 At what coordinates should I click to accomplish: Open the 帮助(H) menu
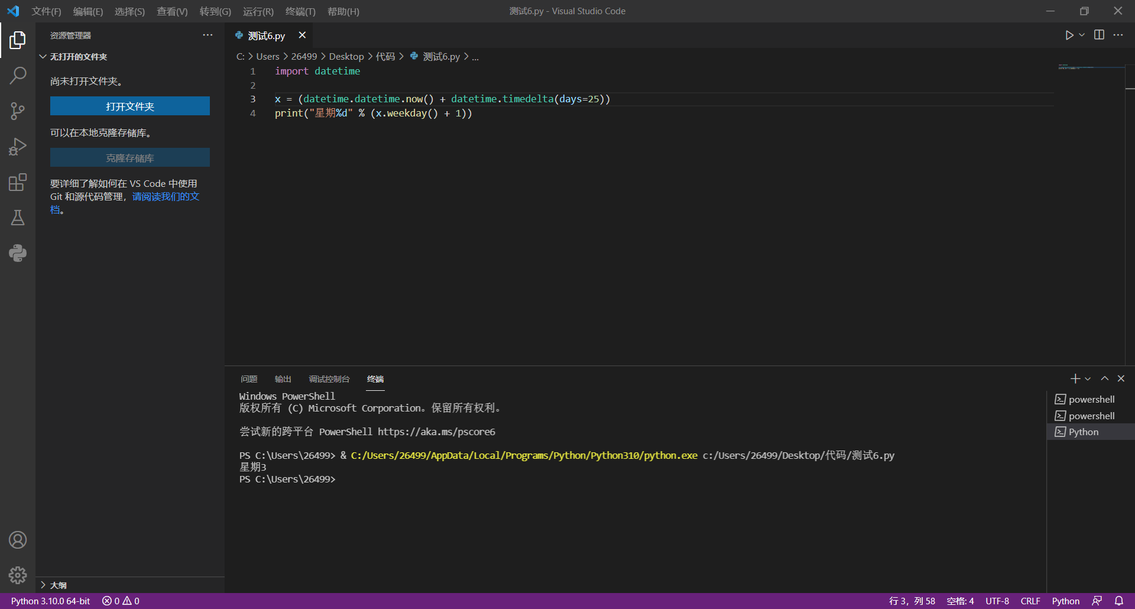[343, 11]
